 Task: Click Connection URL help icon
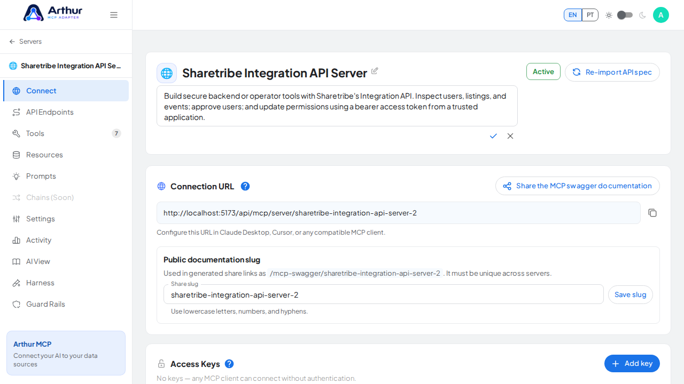(x=245, y=186)
